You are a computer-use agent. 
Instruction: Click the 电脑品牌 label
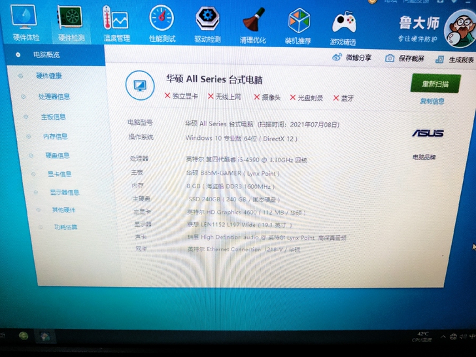coord(424,157)
